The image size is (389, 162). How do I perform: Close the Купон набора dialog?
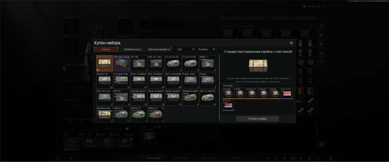pos(291,43)
